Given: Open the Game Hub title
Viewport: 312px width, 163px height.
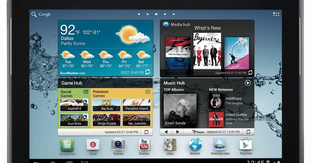Looking at the screenshot, I should (72, 83).
